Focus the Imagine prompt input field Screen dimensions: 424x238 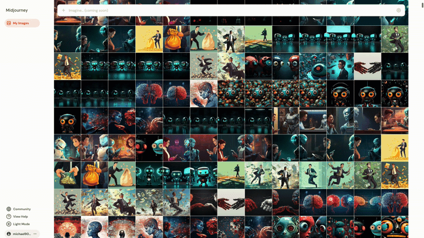(x=221, y=10)
